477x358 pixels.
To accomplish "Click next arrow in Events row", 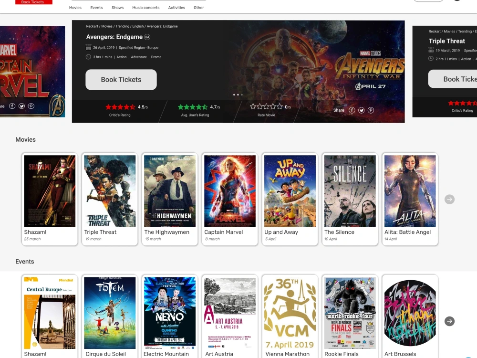I will tap(449, 321).
